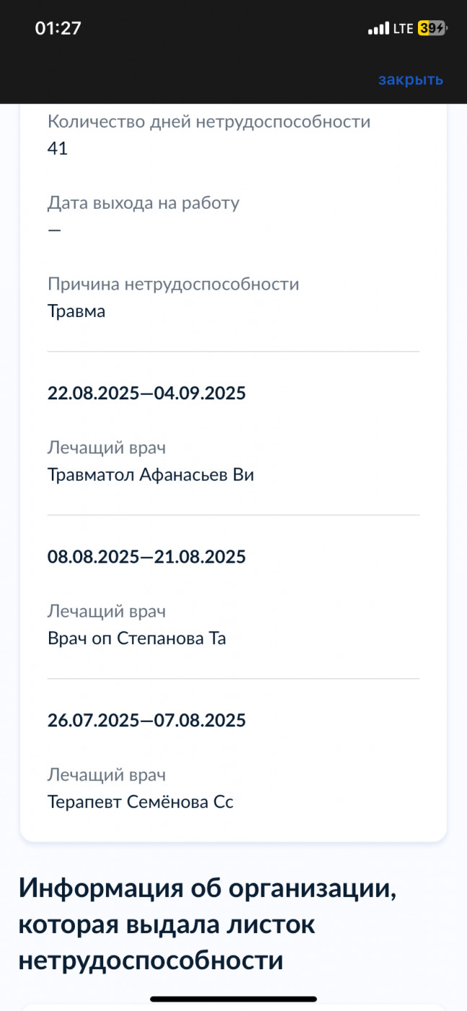Tap doctor "Врач оп Степанова Та"
467x1011 pixels.
pyautogui.click(x=137, y=639)
